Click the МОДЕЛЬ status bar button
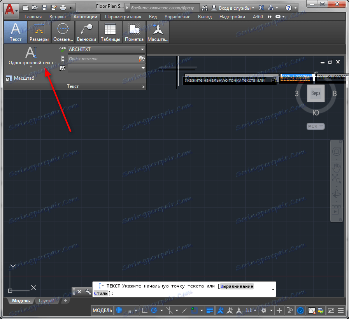 click(102, 310)
